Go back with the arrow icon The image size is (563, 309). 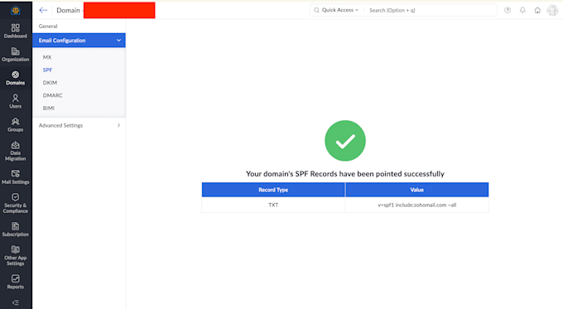click(43, 10)
